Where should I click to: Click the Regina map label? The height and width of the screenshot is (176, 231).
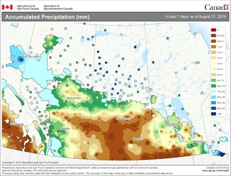[137, 139]
